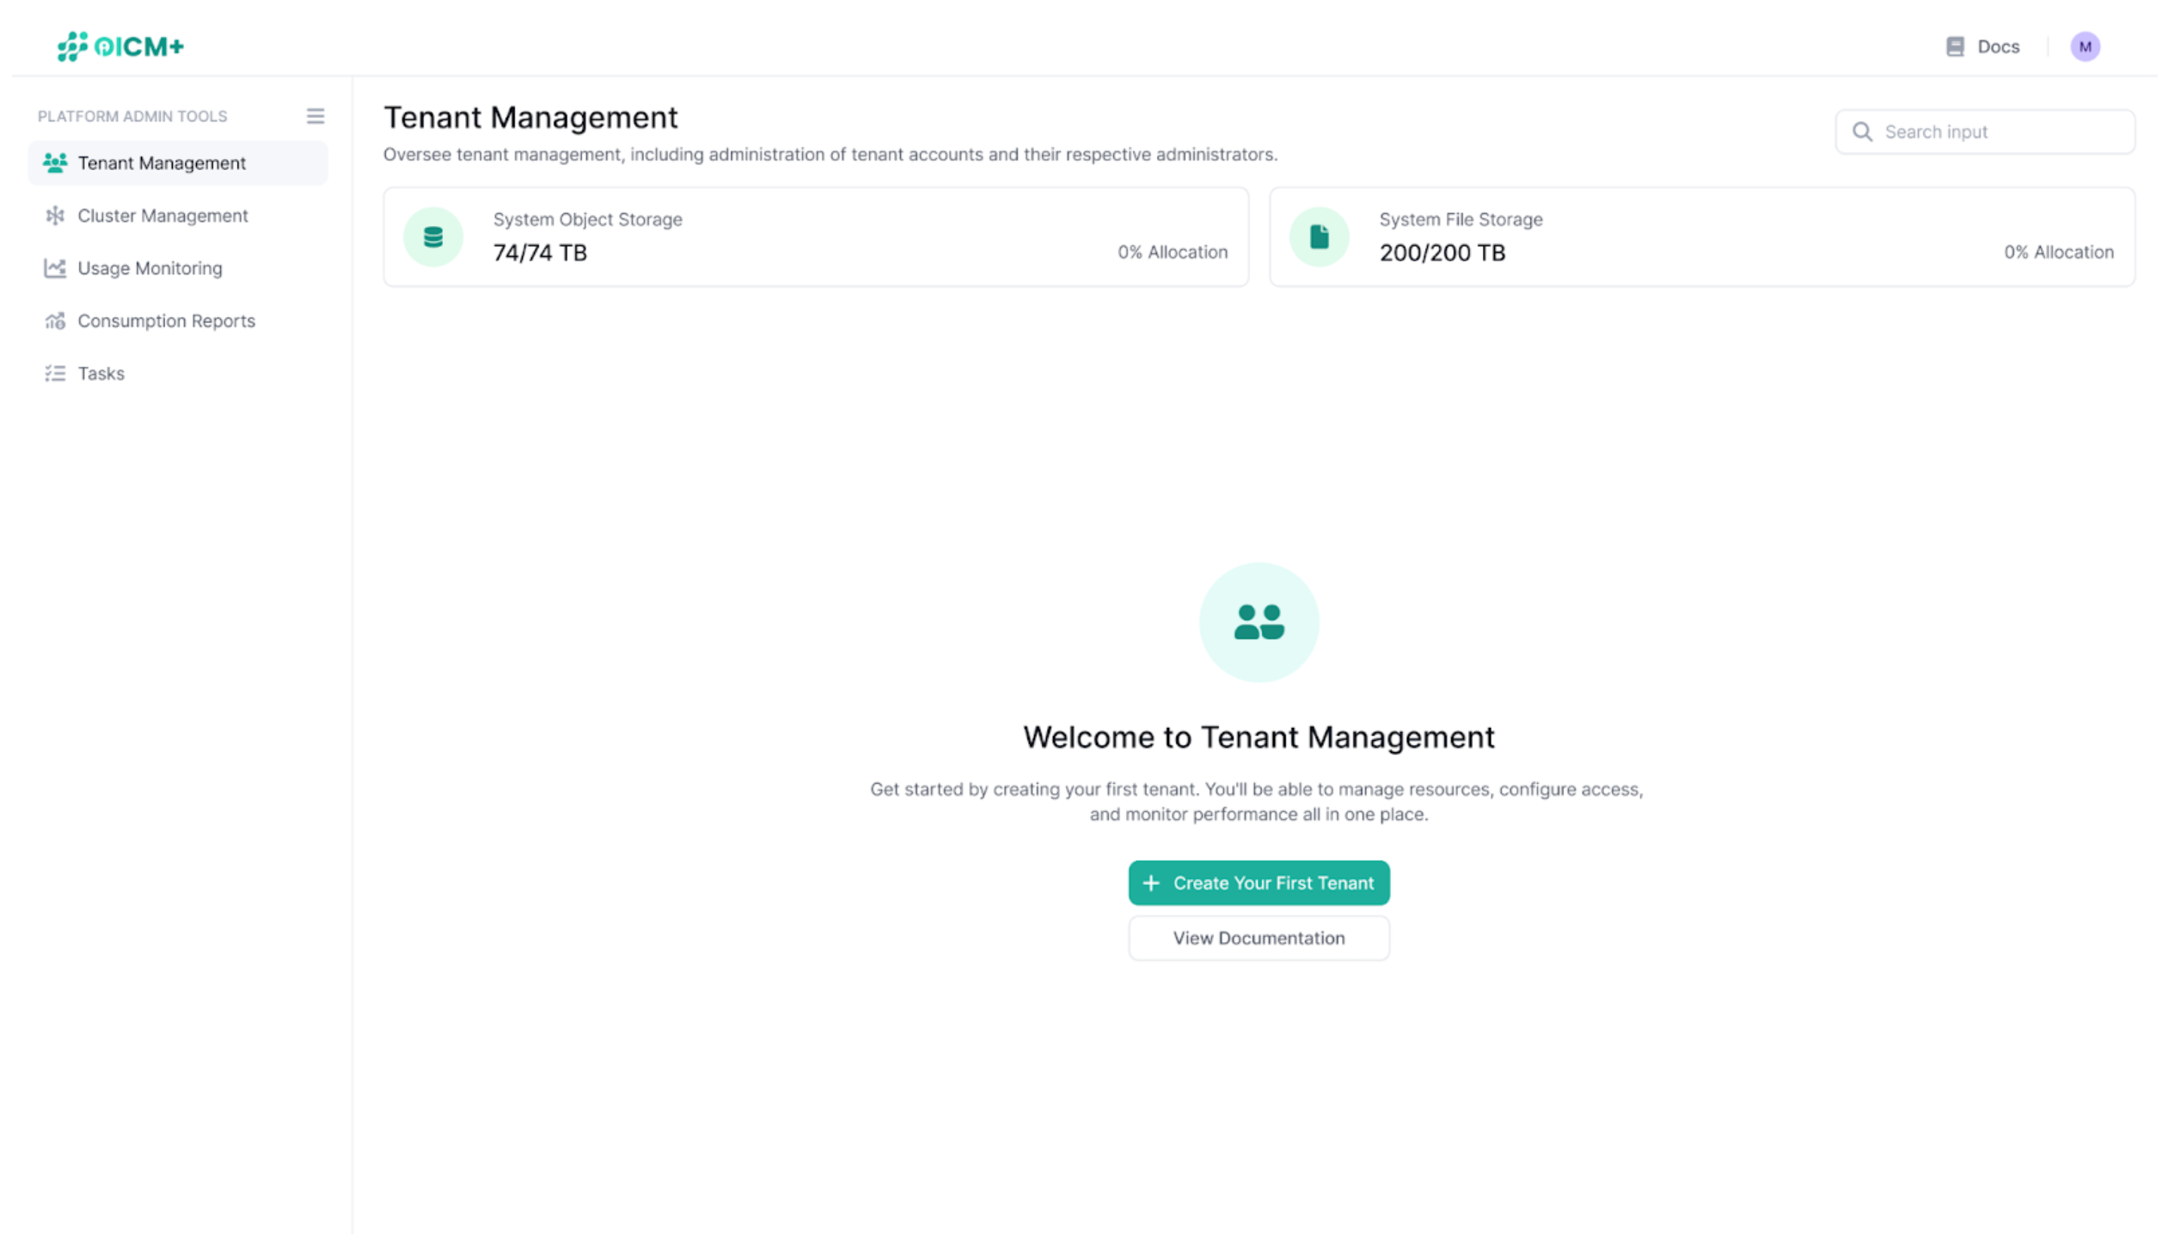Open Cluster Management via its sidebar icon
2168x1248 pixels.
54,215
